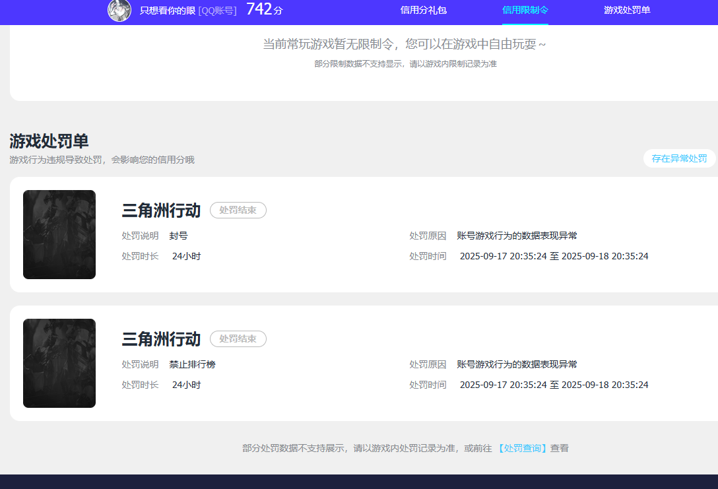
Task: Click the first 账号游戏行为的数据表现异常 reason link
Action: [x=516, y=235]
